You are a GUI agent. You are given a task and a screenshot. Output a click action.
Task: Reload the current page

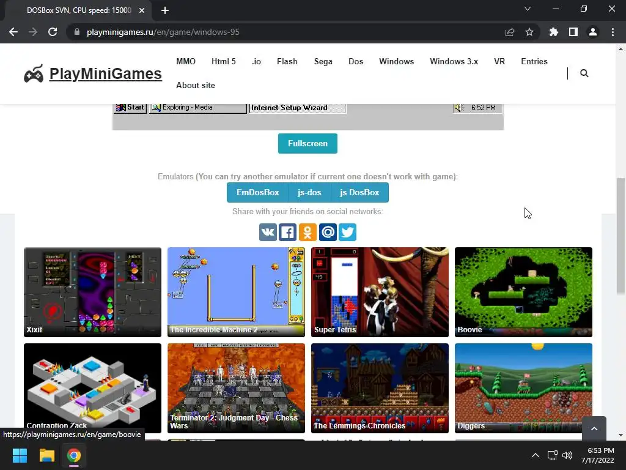tap(53, 32)
